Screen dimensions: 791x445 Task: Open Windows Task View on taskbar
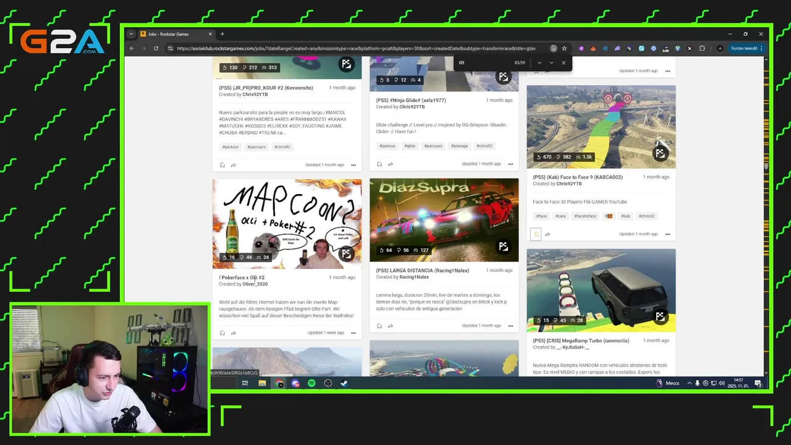click(245, 383)
